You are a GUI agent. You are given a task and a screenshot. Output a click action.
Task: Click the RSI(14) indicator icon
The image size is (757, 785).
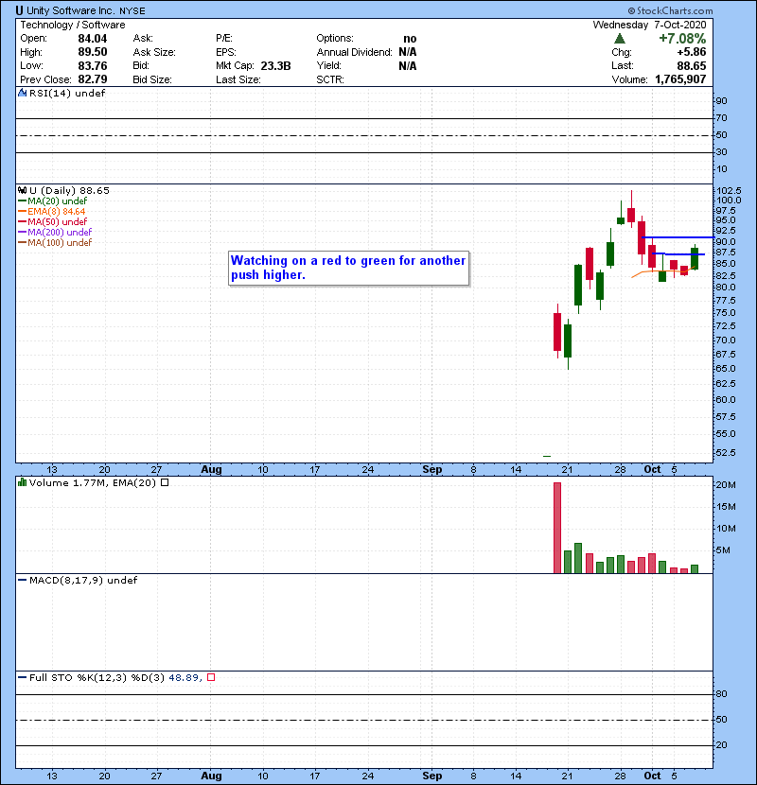tap(22, 93)
